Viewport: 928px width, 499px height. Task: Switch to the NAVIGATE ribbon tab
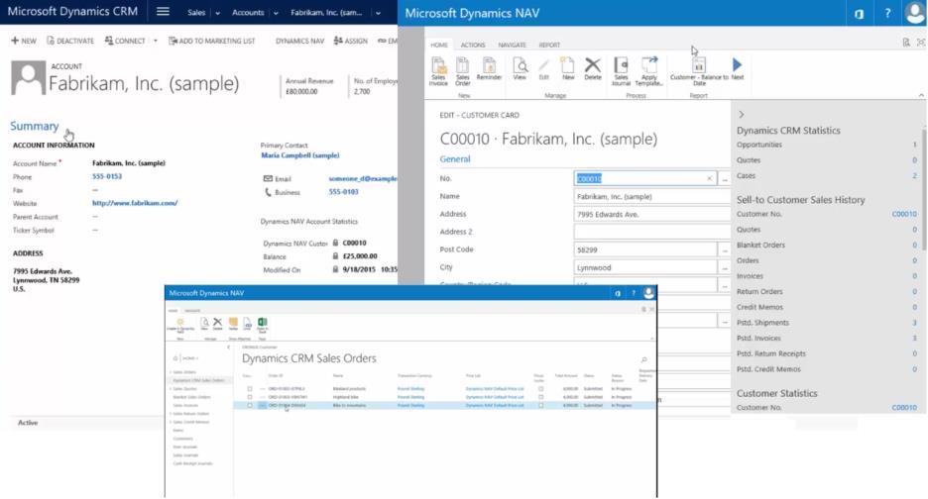pos(512,45)
